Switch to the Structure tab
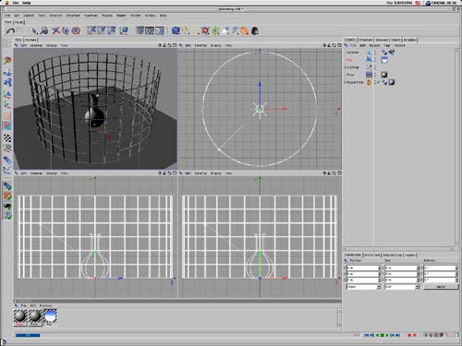 click(366, 40)
